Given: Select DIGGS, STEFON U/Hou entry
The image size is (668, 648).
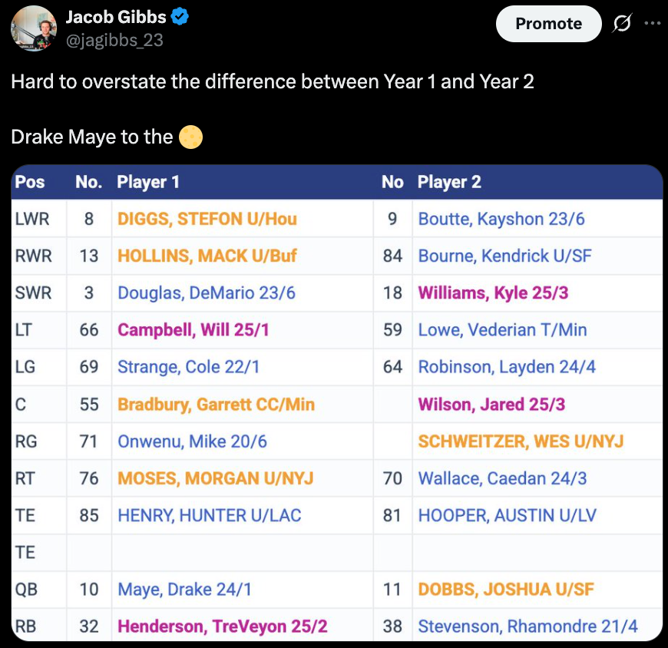Looking at the screenshot, I should point(207,219).
